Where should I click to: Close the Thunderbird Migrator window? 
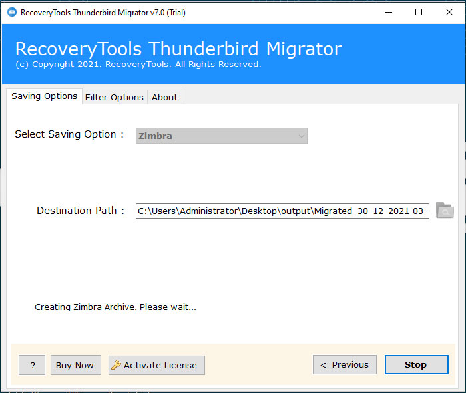[449, 13]
